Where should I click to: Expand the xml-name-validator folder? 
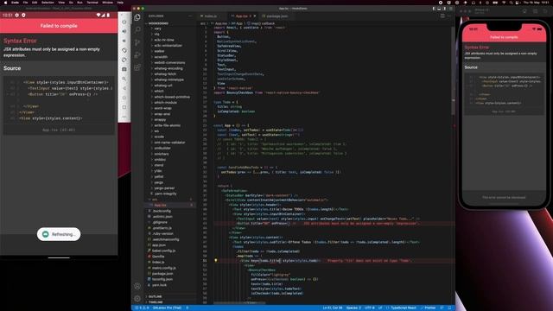pyautogui.click(x=169, y=143)
